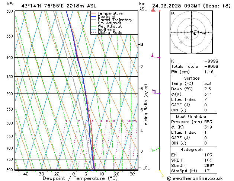Select the purple wind barb near 500 hPa
Image resolution: width=234 pixels, height=181 pixels.
tap(154, 91)
